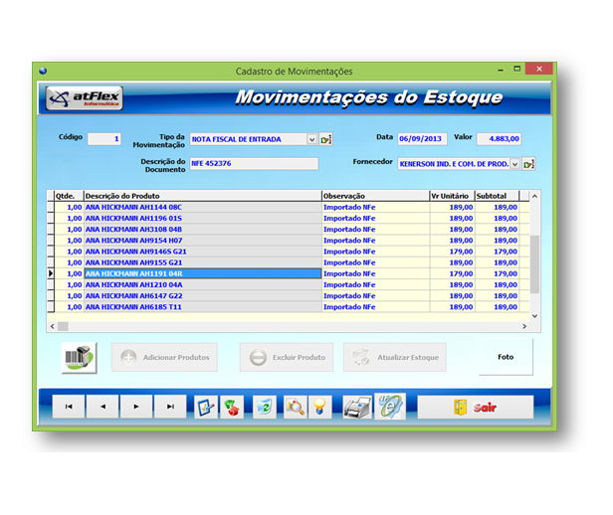Click the row selector arrow of AH1191 04R
613x515 pixels.
coord(51,273)
